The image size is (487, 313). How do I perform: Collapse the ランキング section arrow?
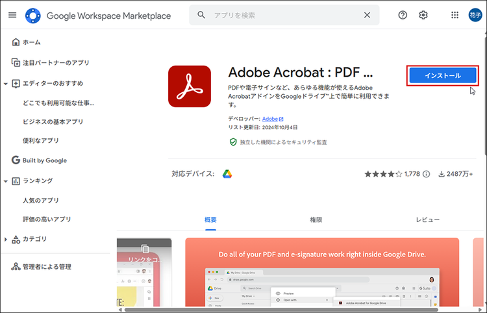pos(6,181)
